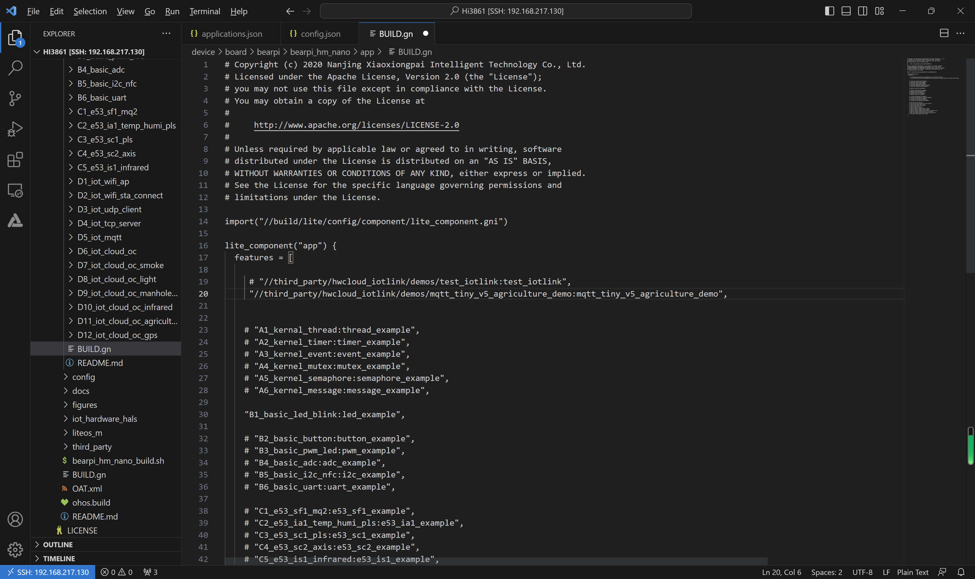Click the command center search field
This screenshot has height=579, width=975.
(506, 11)
